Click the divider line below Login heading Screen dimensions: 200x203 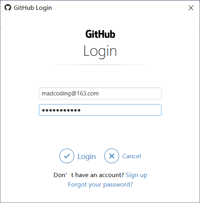(x=100, y=64)
